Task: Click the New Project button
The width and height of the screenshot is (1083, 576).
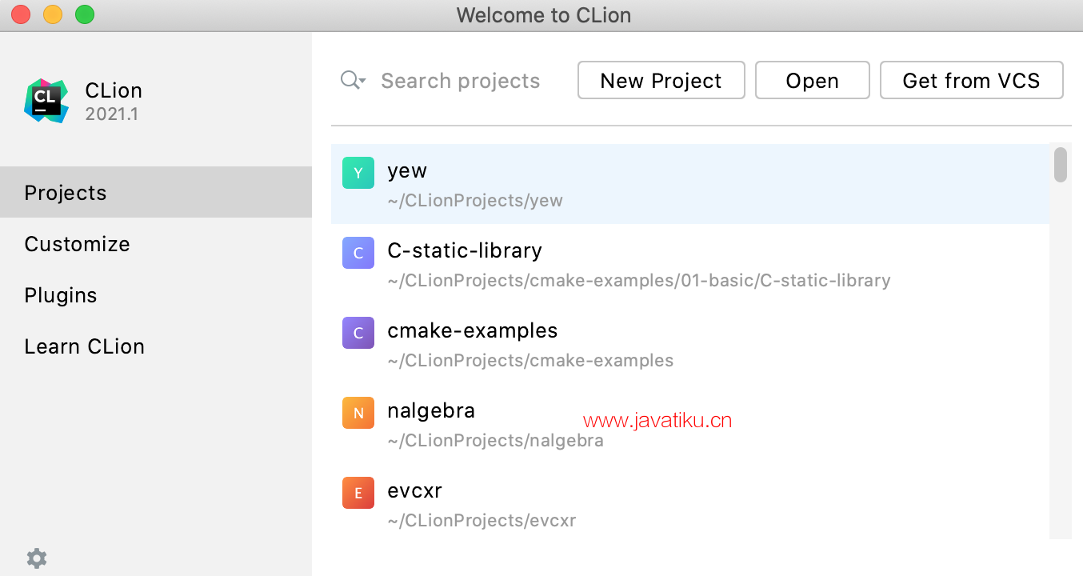Action: point(661,80)
